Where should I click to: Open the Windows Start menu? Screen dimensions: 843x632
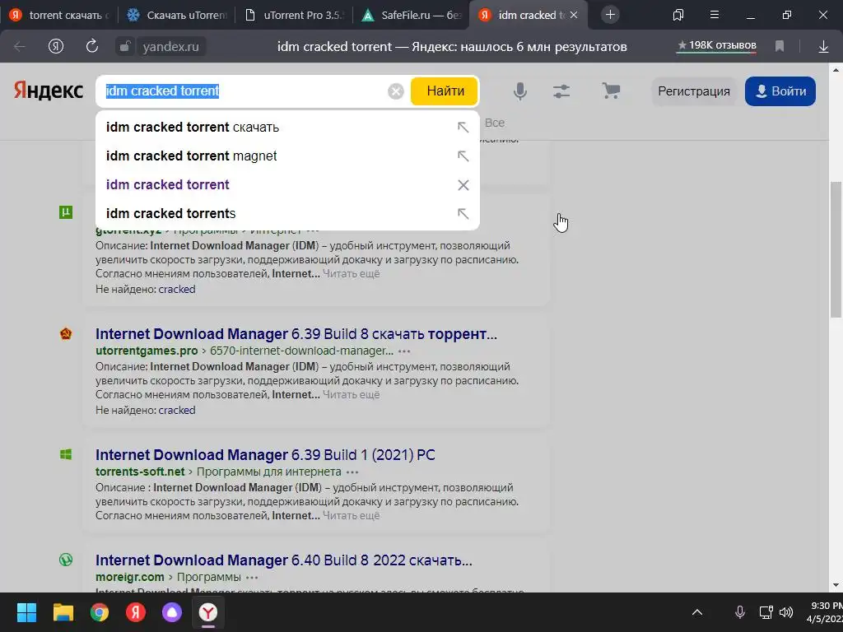(x=26, y=612)
